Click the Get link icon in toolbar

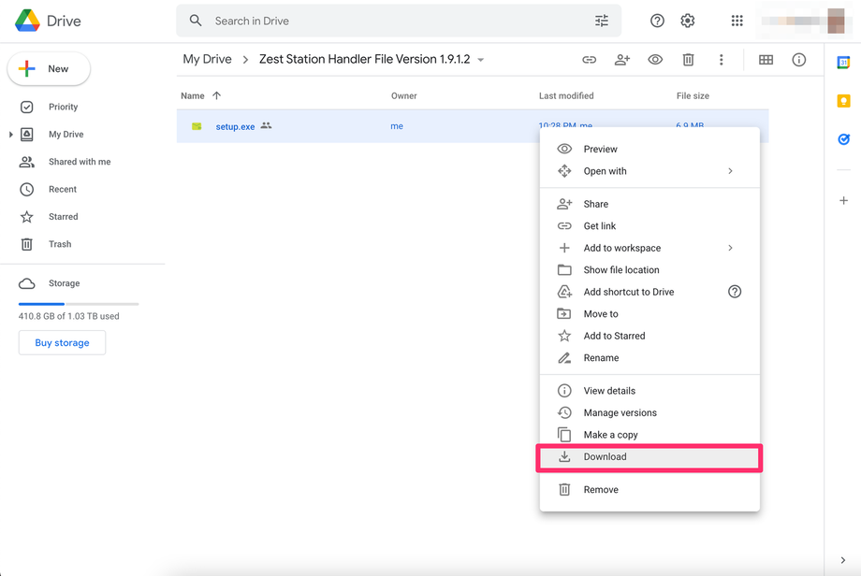[589, 59]
